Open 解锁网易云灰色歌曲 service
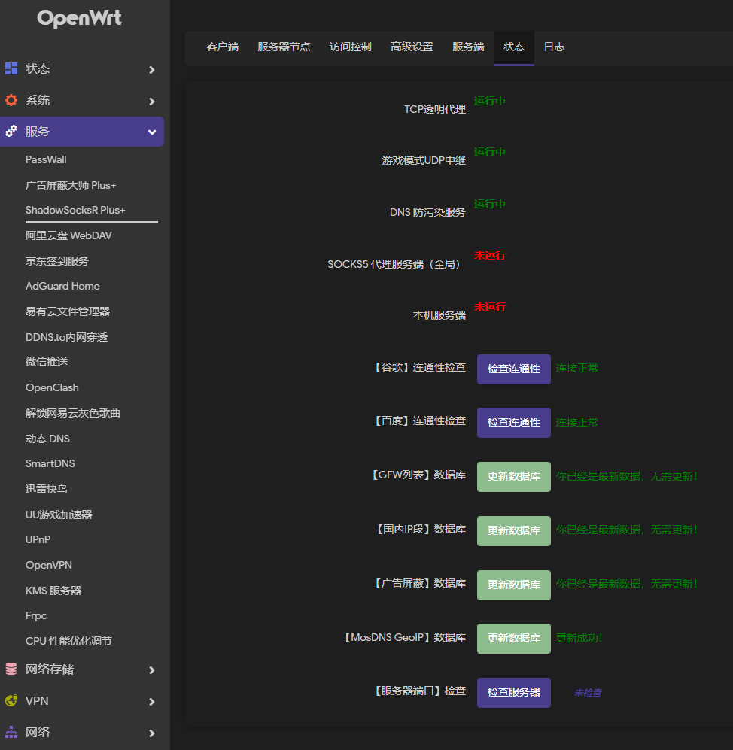Image resolution: width=733 pixels, height=750 pixels. tap(73, 413)
